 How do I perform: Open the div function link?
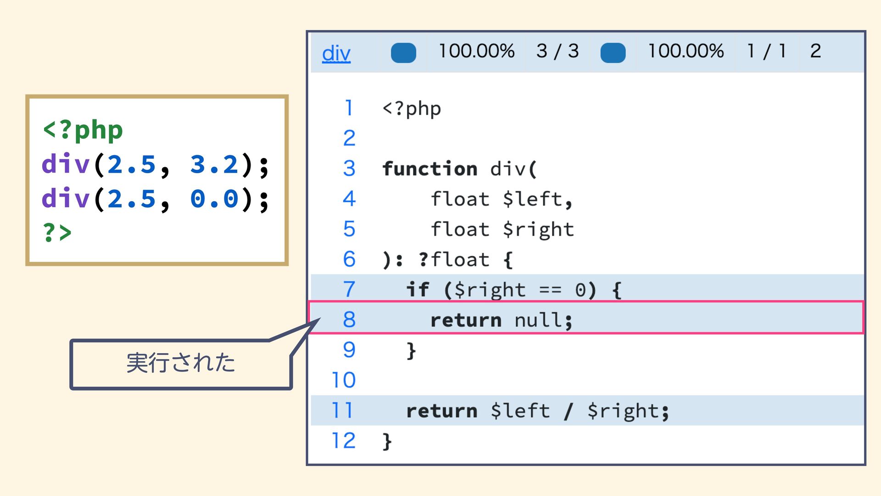(336, 53)
